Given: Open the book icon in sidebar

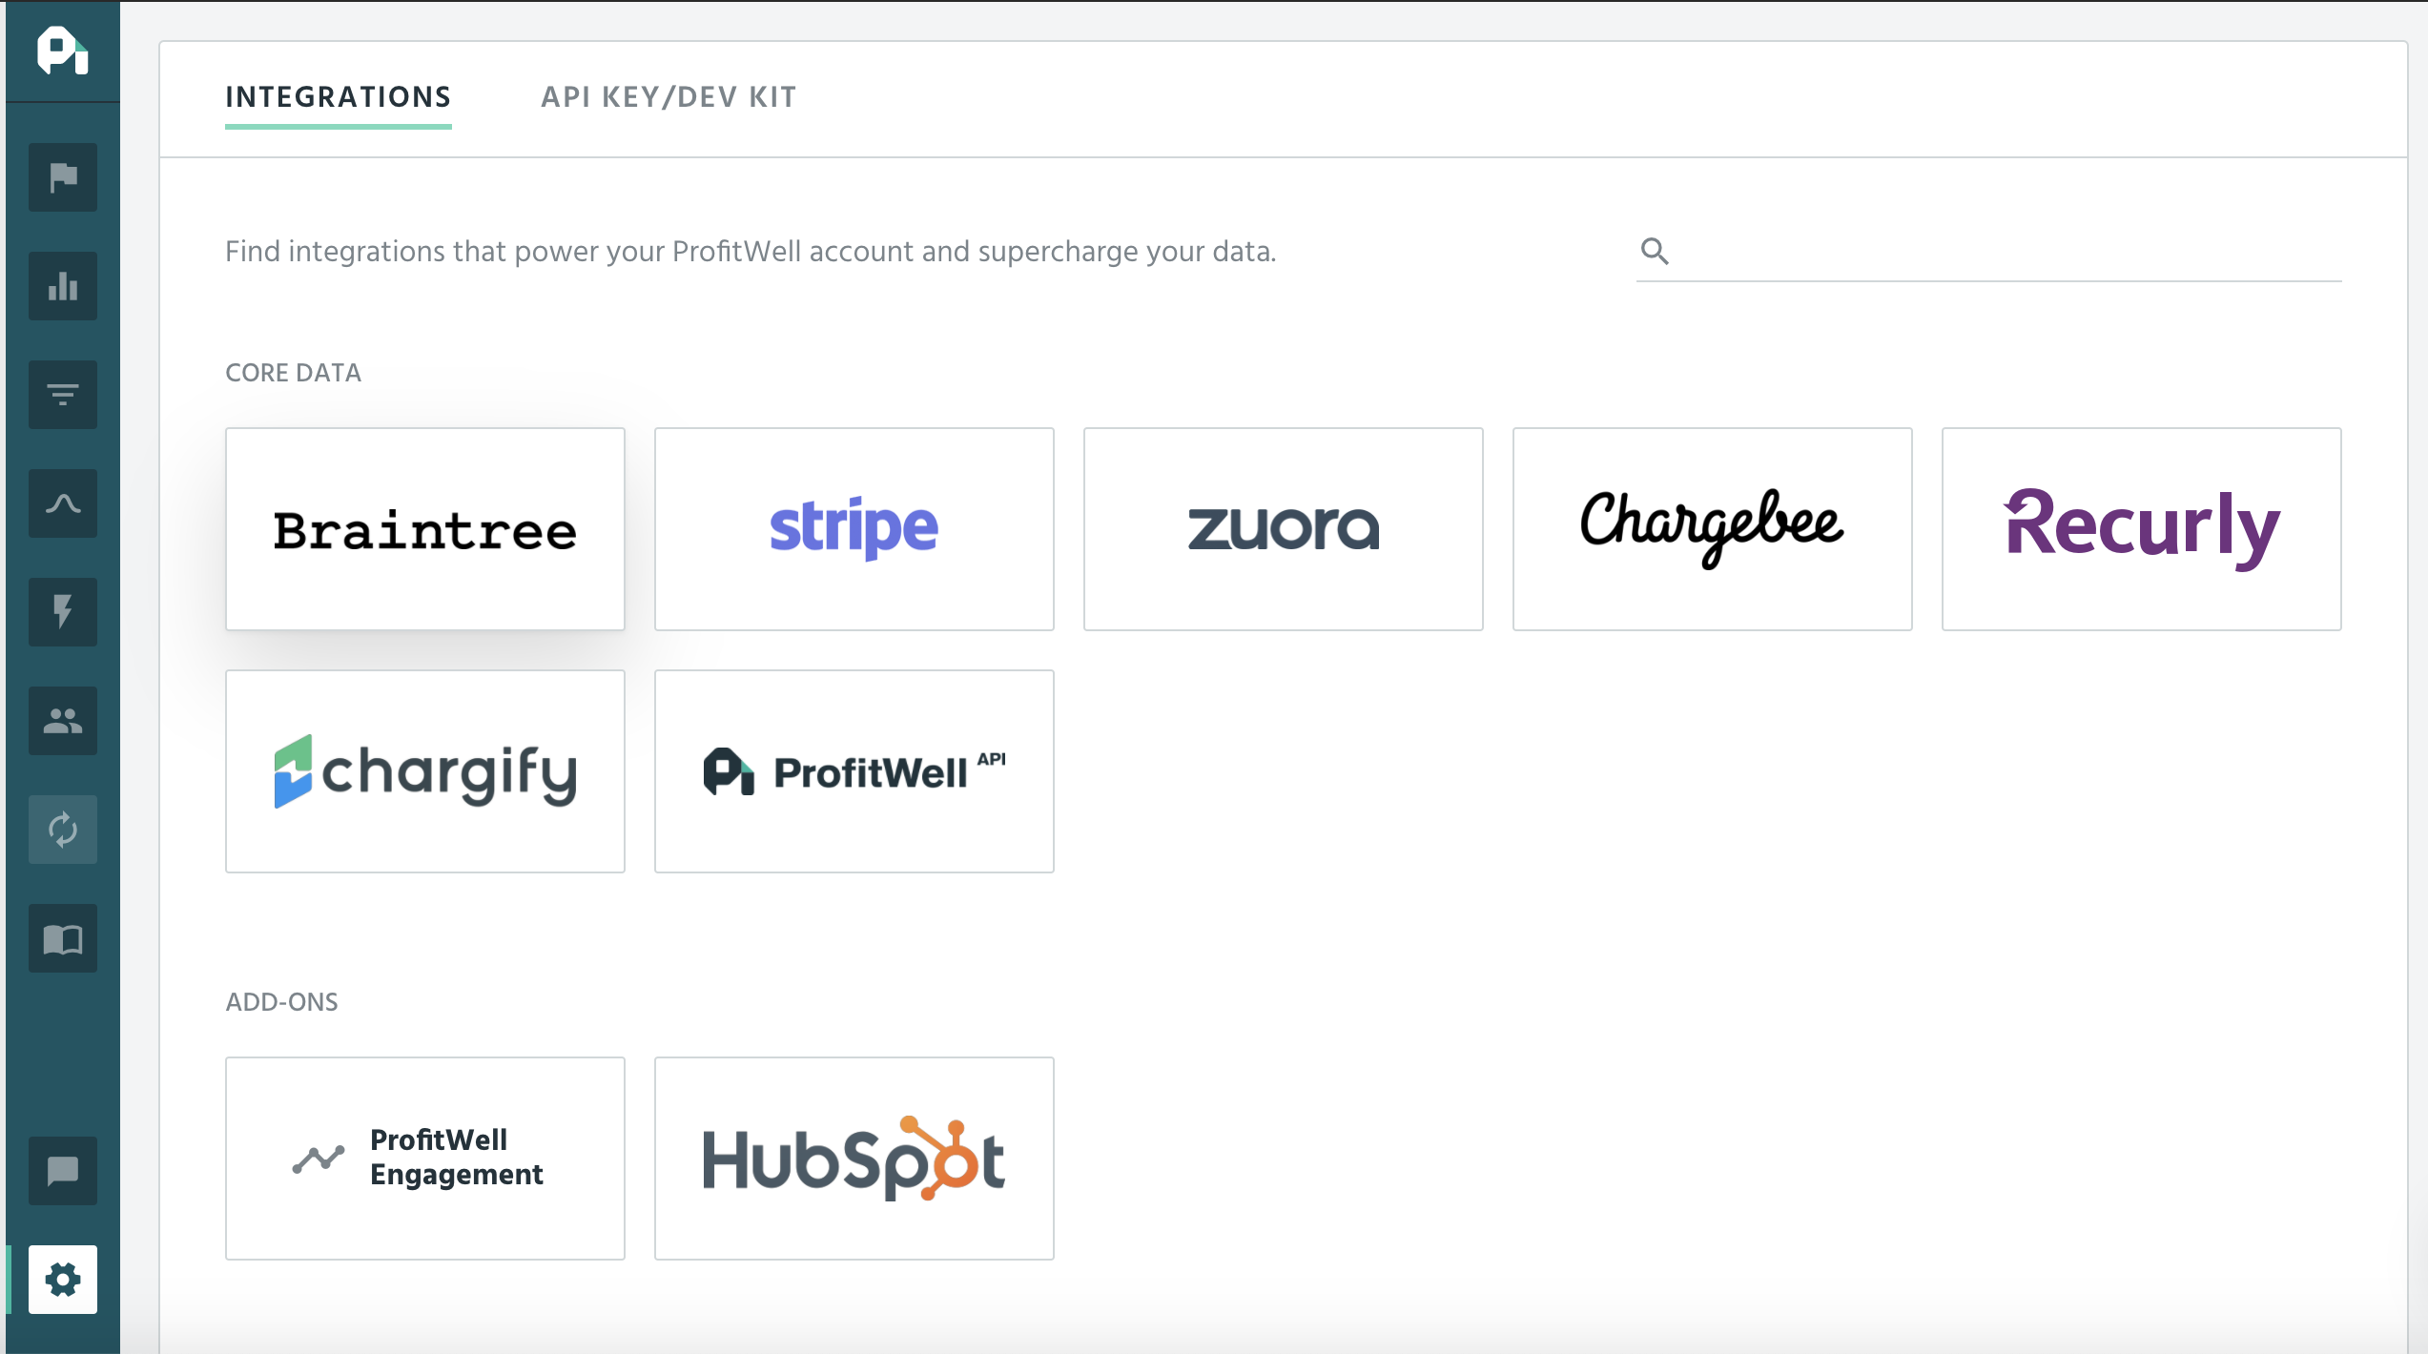Looking at the screenshot, I should pyautogui.click(x=63, y=938).
